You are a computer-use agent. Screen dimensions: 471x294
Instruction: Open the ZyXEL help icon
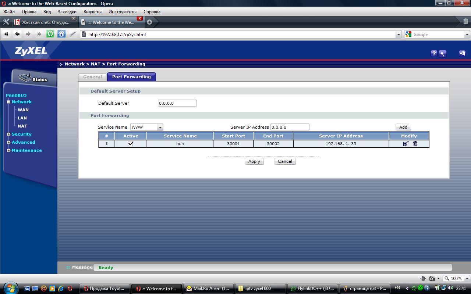point(434,54)
